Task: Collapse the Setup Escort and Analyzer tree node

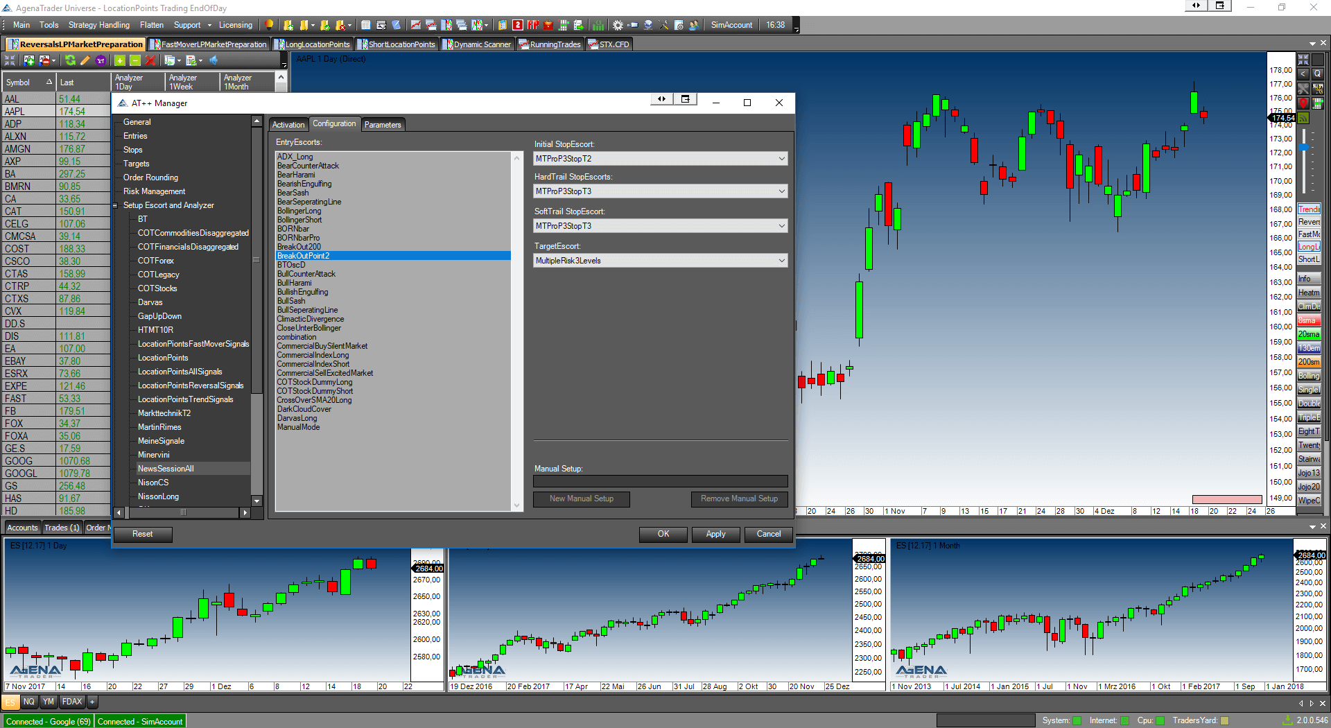Action: (x=116, y=206)
